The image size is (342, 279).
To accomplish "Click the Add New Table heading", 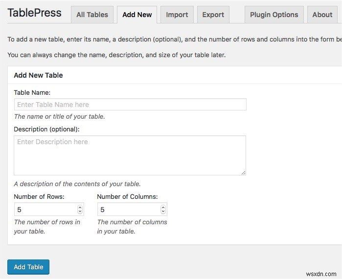I will [38, 75].
